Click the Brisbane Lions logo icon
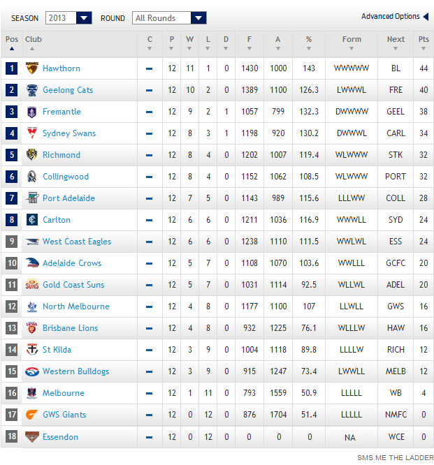 pyautogui.click(x=31, y=328)
